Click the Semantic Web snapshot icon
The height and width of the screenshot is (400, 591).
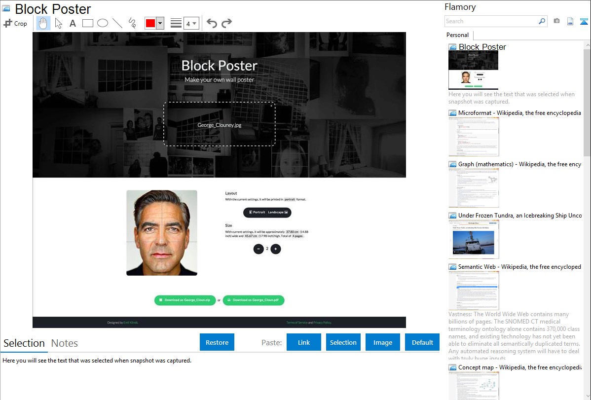(452, 267)
